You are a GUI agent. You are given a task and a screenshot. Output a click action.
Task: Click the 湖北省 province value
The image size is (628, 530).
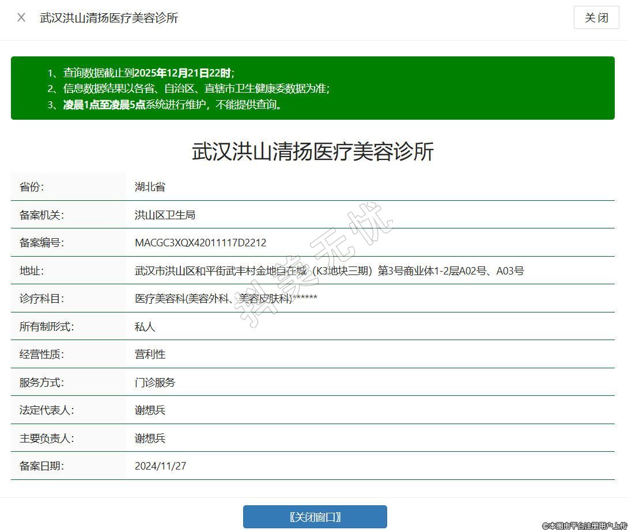(150, 187)
